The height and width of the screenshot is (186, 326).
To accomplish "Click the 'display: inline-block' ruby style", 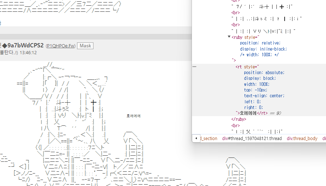I will point(263,49).
